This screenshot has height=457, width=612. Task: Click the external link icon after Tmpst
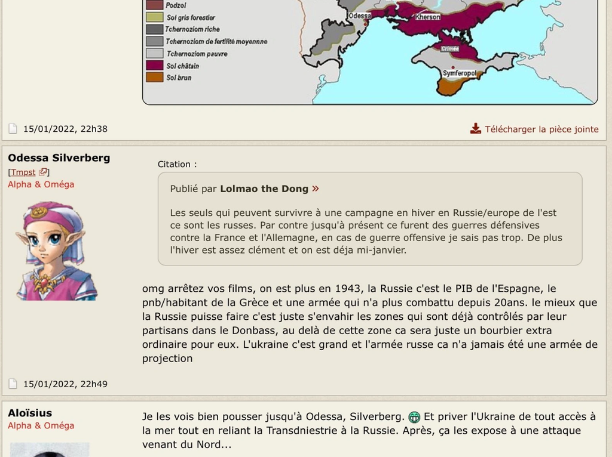tap(43, 172)
